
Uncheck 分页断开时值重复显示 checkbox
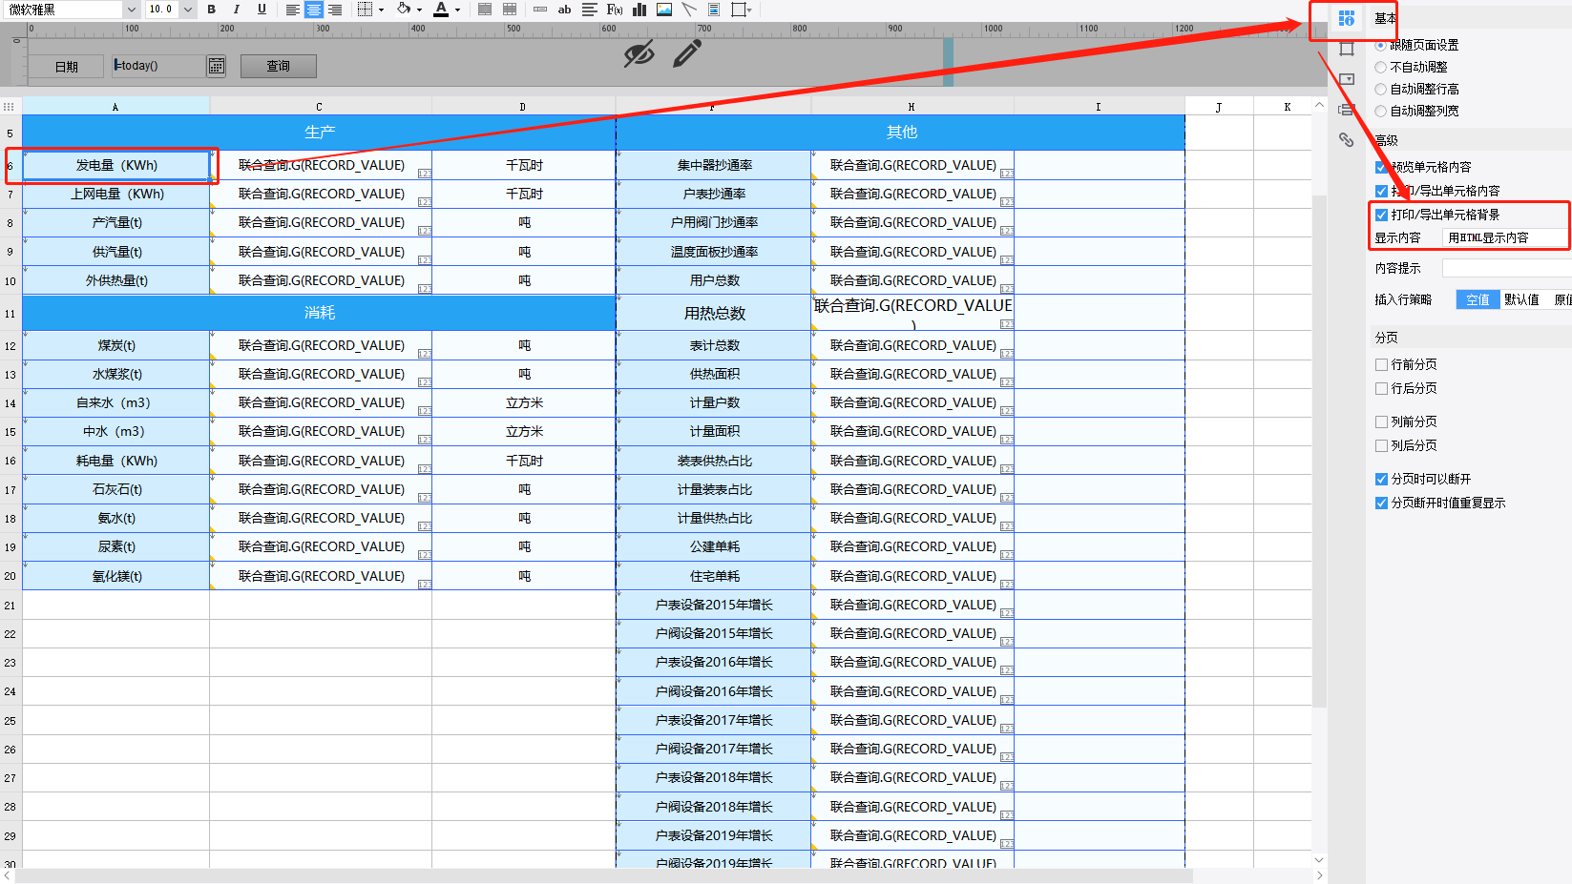click(1381, 503)
